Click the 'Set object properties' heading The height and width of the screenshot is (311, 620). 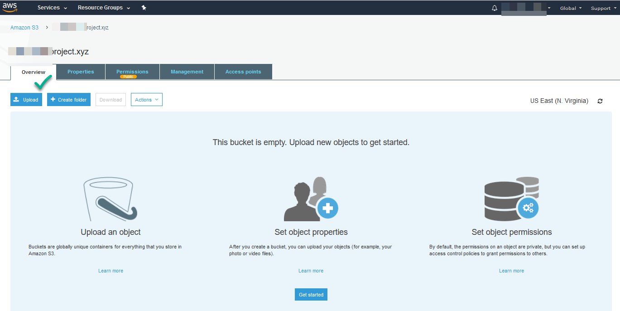311,232
